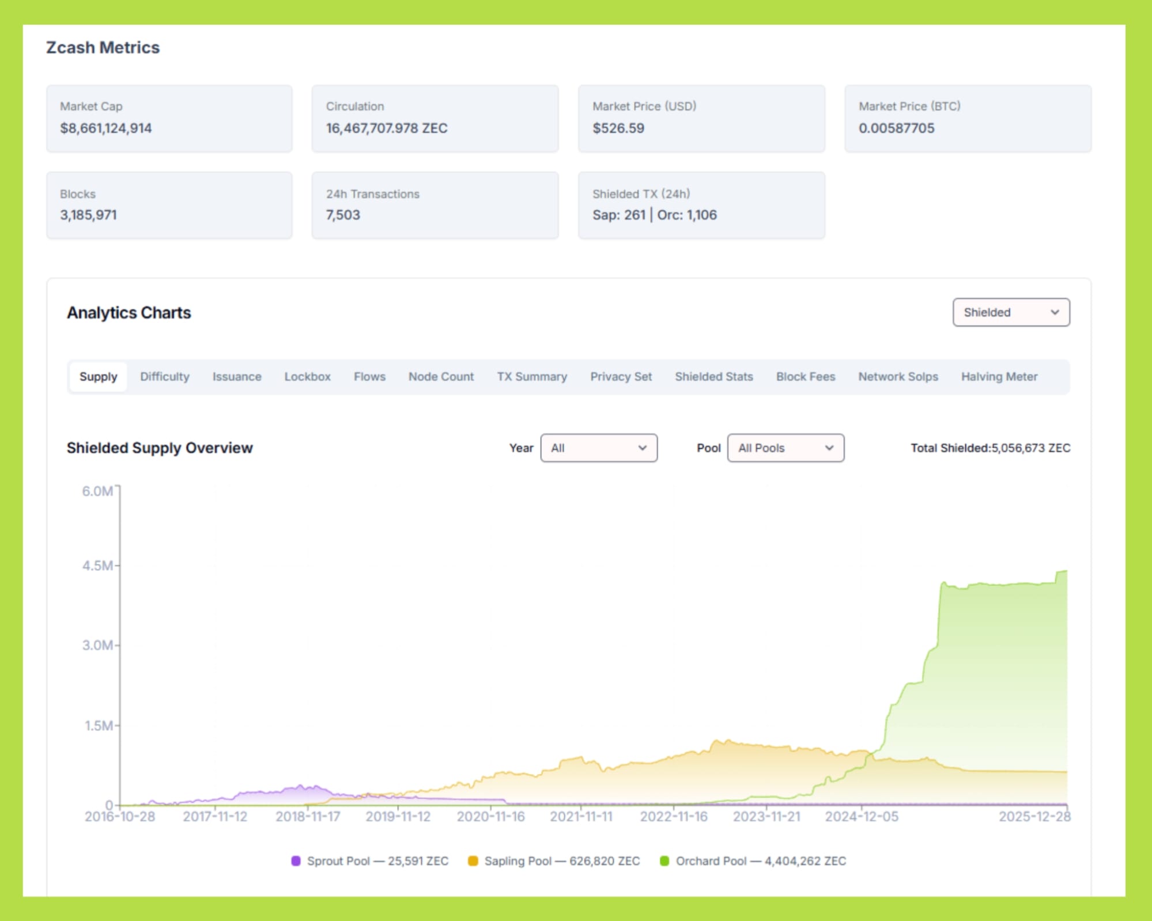The width and height of the screenshot is (1152, 921).
Task: Select the Halving Meter tab
Action: click(999, 377)
